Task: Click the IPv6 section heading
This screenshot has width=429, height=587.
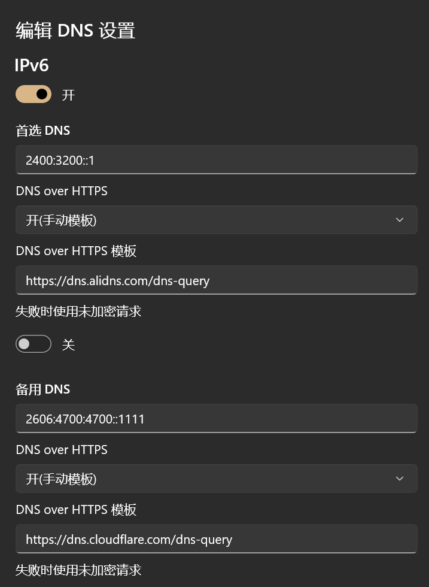Action: [32, 65]
